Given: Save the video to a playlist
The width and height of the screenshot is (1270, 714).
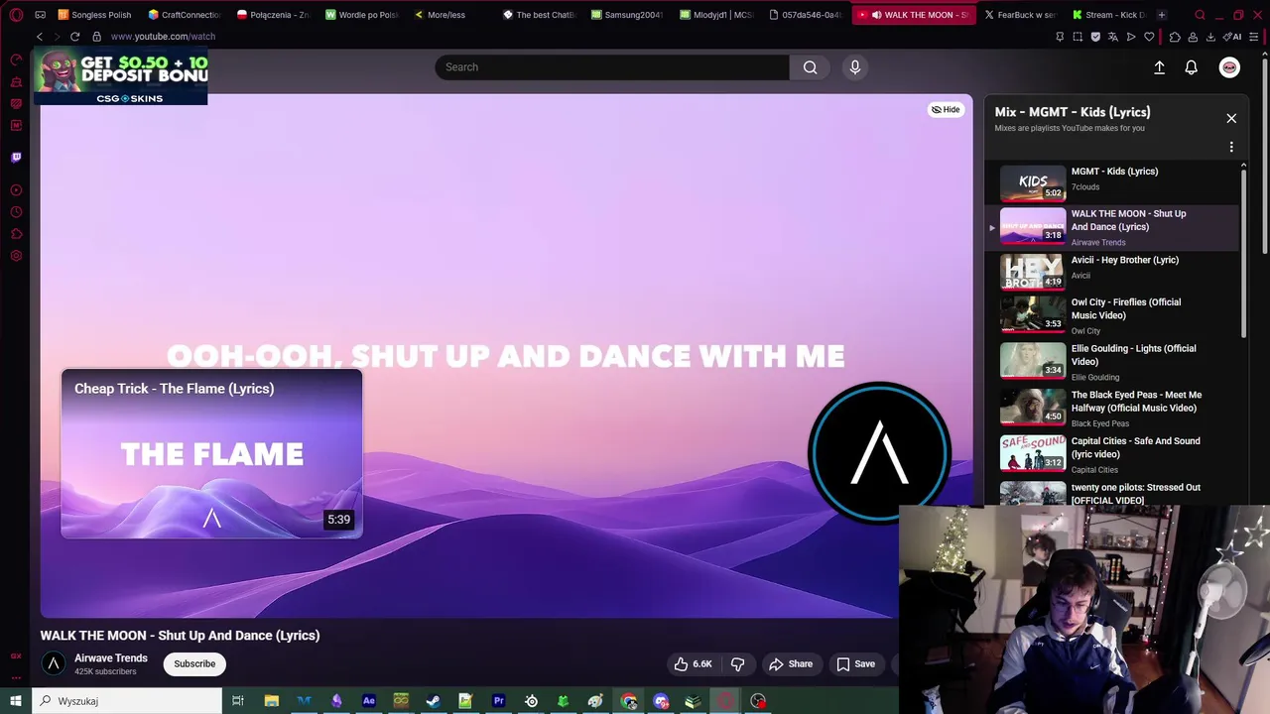Looking at the screenshot, I should pyautogui.click(x=855, y=663).
